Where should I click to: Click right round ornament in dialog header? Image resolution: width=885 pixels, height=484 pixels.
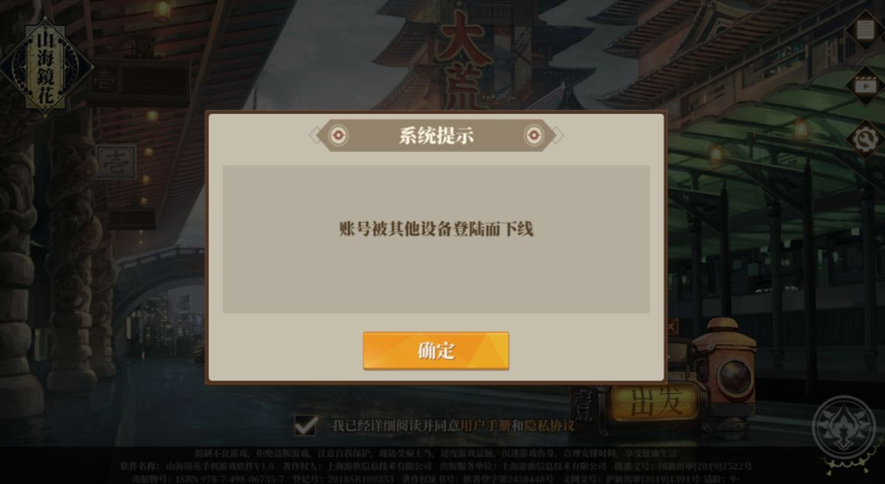click(x=534, y=135)
